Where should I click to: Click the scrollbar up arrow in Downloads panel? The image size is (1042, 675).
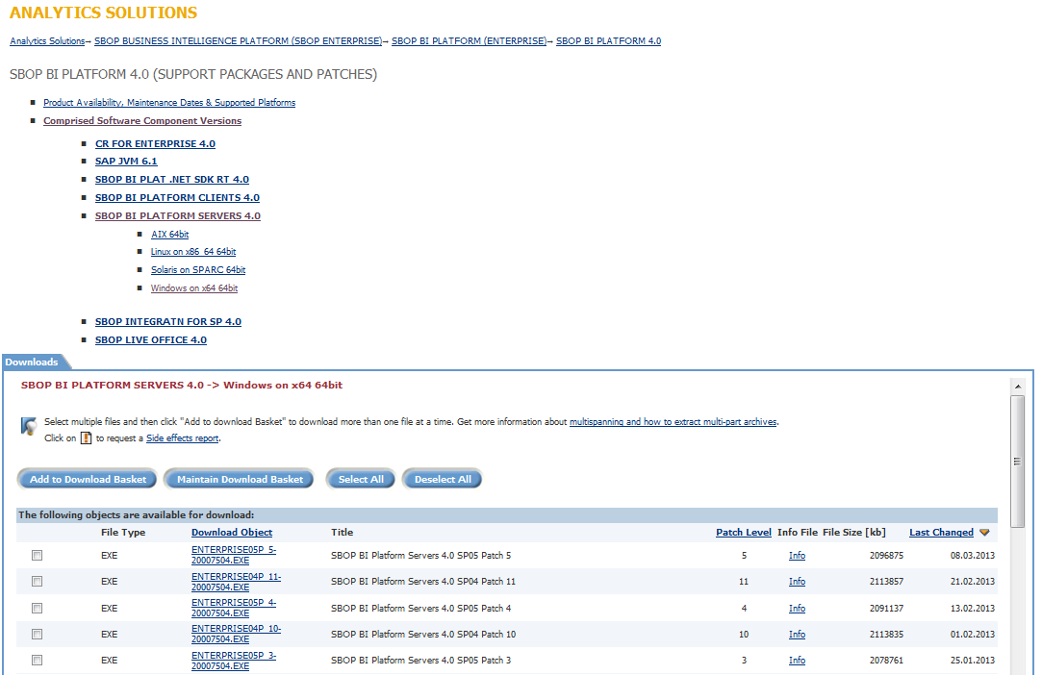pos(1018,386)
